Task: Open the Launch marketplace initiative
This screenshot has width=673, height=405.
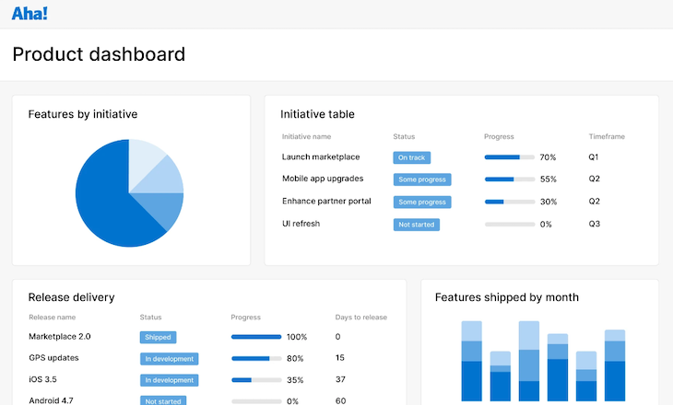Action: 321,156
